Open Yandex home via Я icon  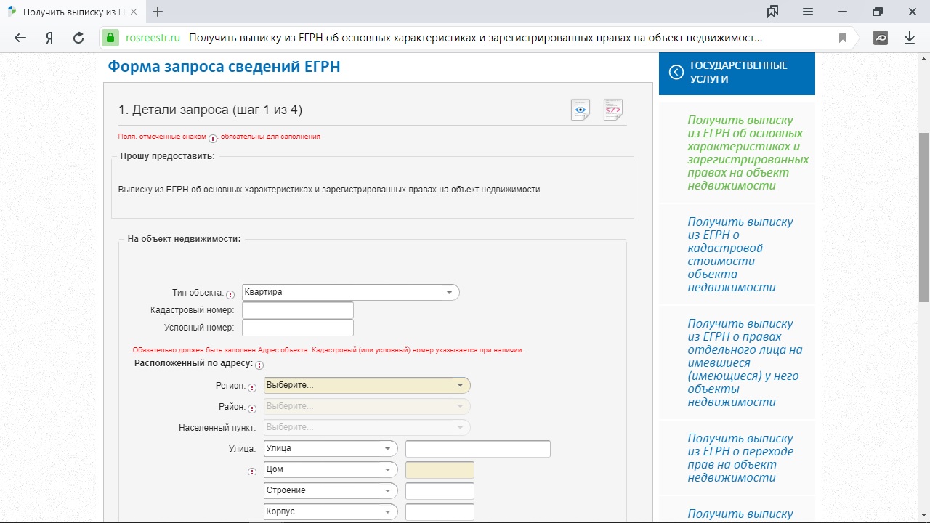click(x=49, y=38)
